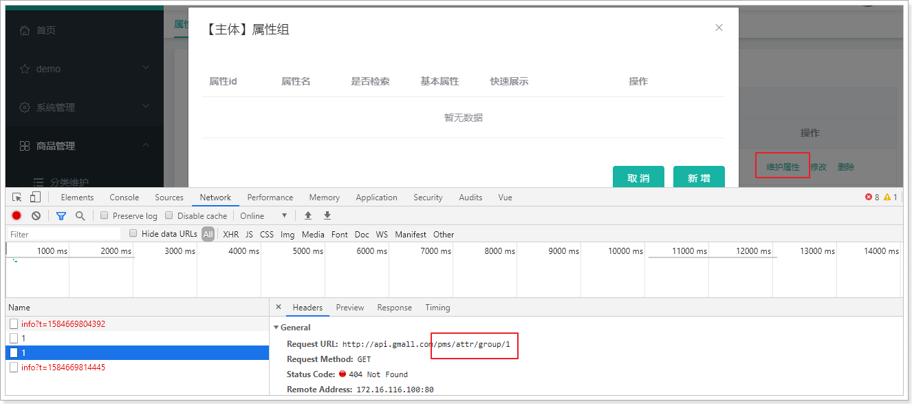Collapse the 商品管理 sidebar menu

[x=145, y=145]
